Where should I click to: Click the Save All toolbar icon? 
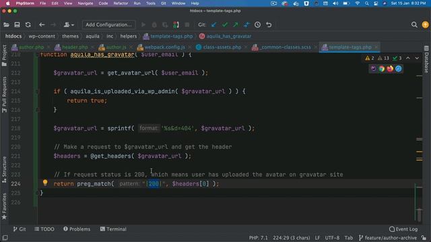pyautogui.click(x=17, y=25)
